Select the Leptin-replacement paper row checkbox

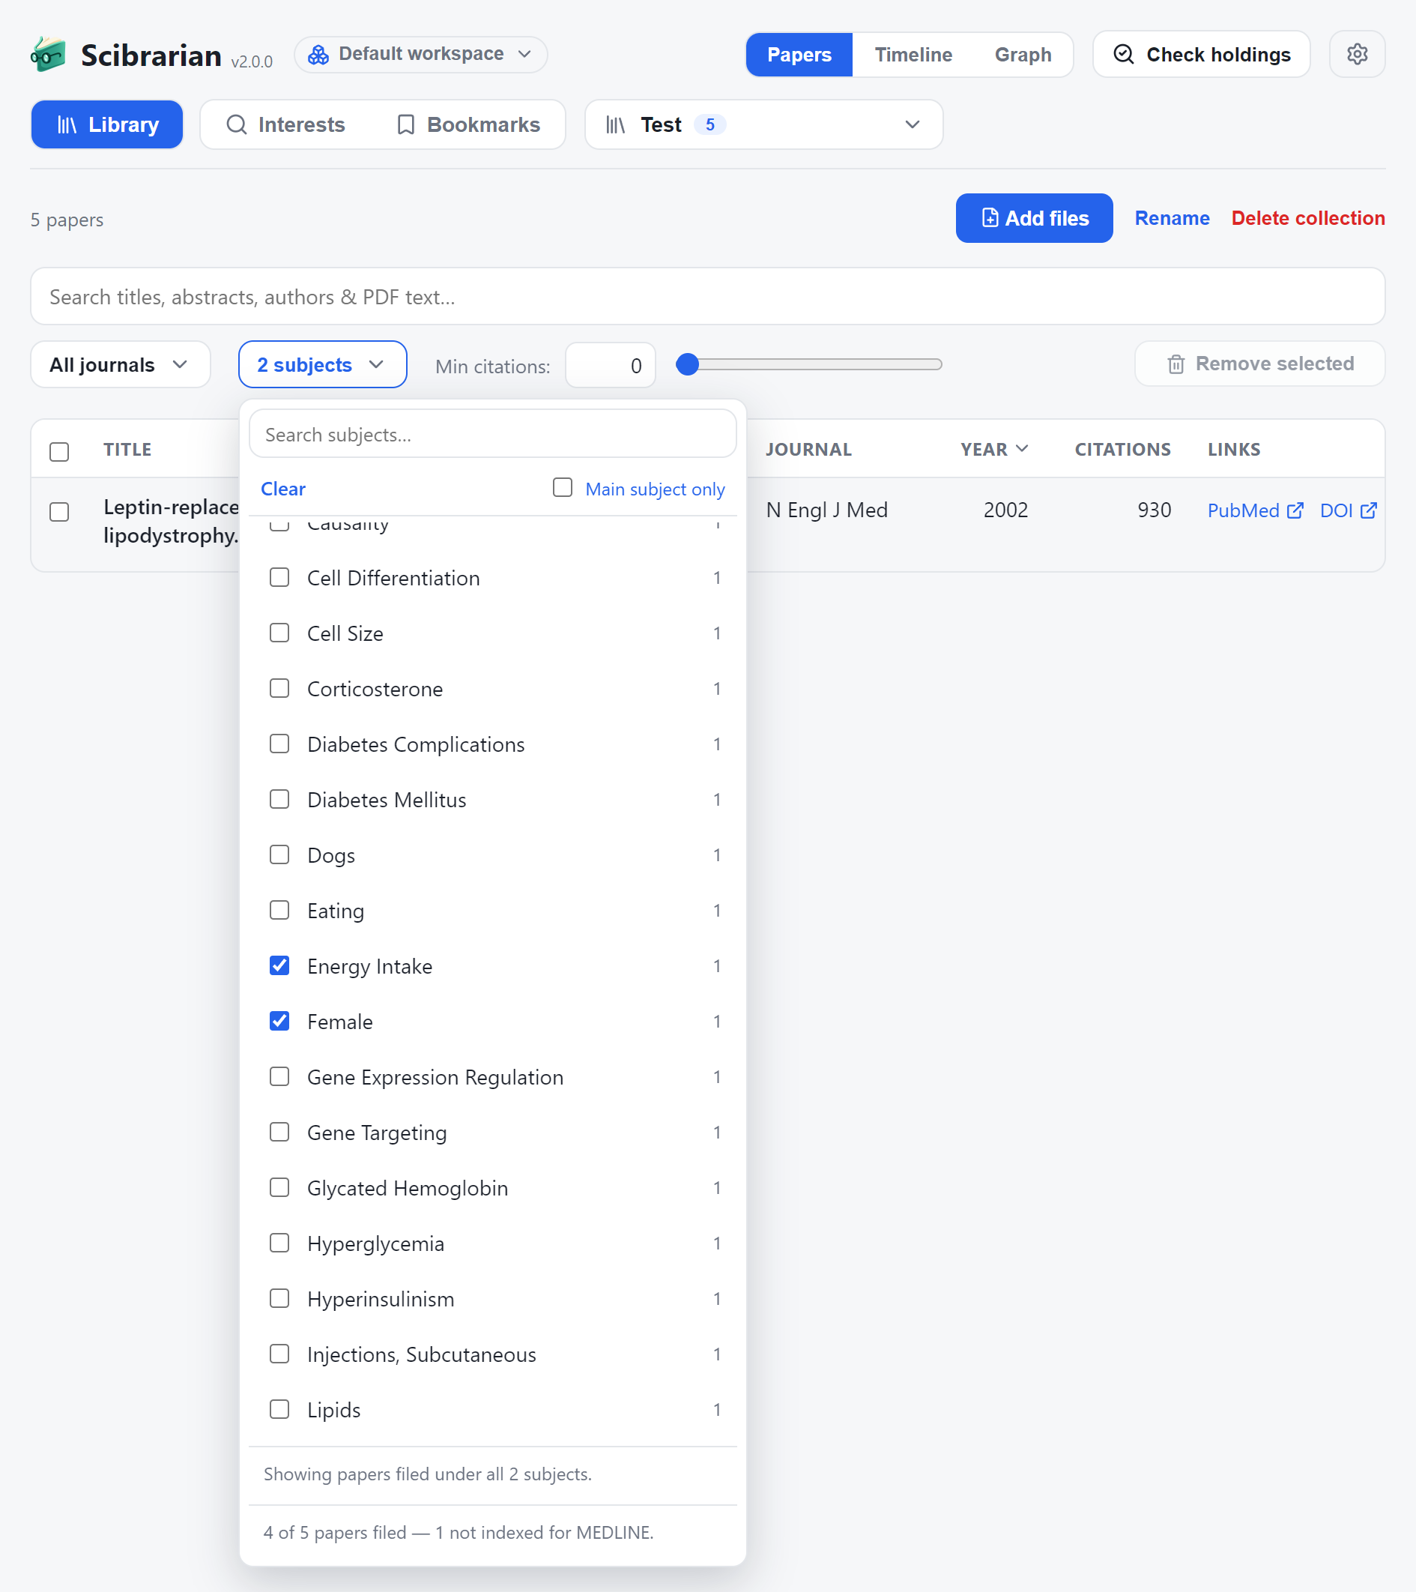click(x=59, y=512)
